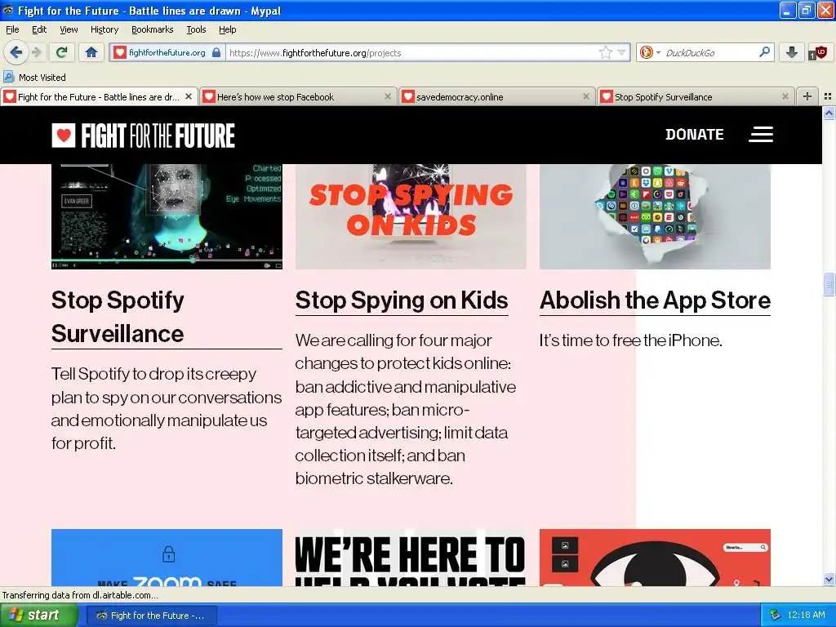
Task: Switch to Here's how we stop Facebook tab
Action: [297, 96]
